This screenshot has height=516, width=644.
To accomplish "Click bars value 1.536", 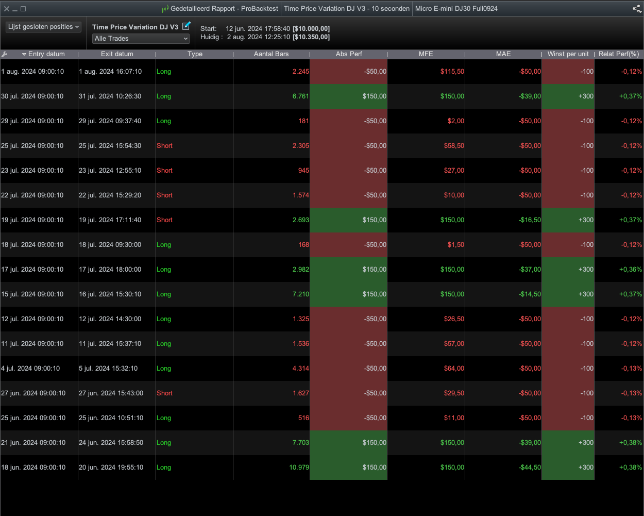I will [301, 344].
